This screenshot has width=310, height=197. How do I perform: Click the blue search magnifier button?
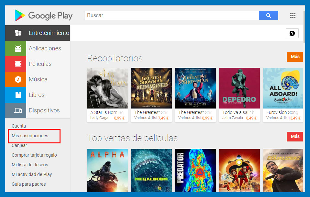pos(269,16)
